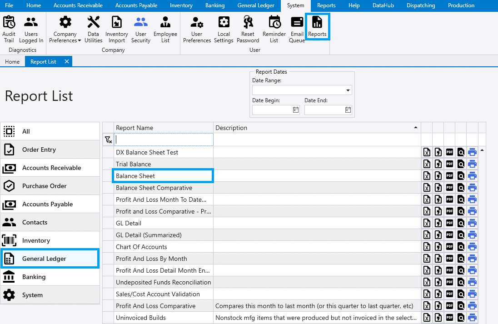
Task: Export Balance Sheet report as PDF
Action: point(449,176)
